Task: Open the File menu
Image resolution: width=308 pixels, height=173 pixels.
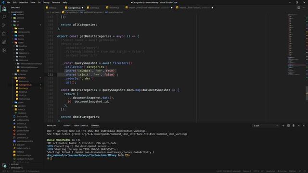Action: [x=9, y=2]
